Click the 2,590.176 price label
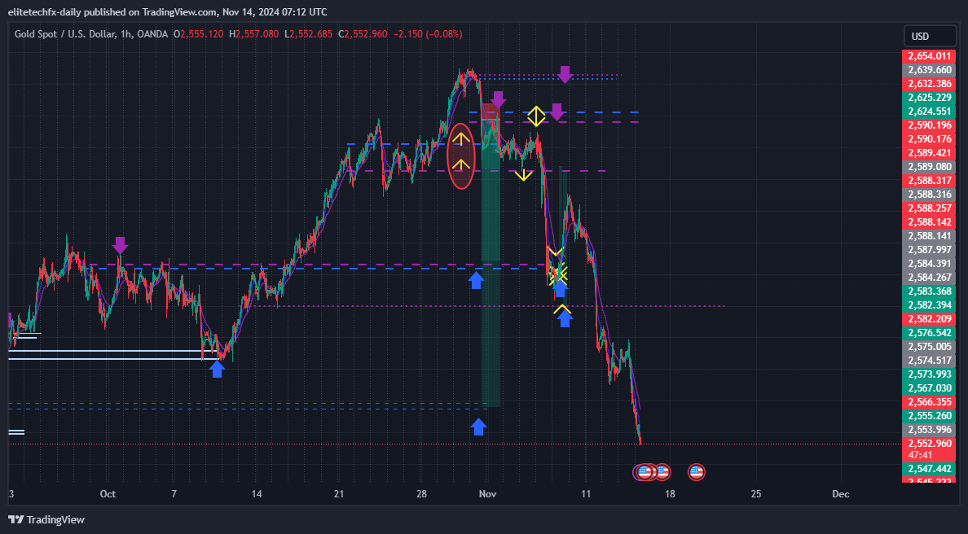The height and width of the screenshot is (534, 968). [929, 139]
